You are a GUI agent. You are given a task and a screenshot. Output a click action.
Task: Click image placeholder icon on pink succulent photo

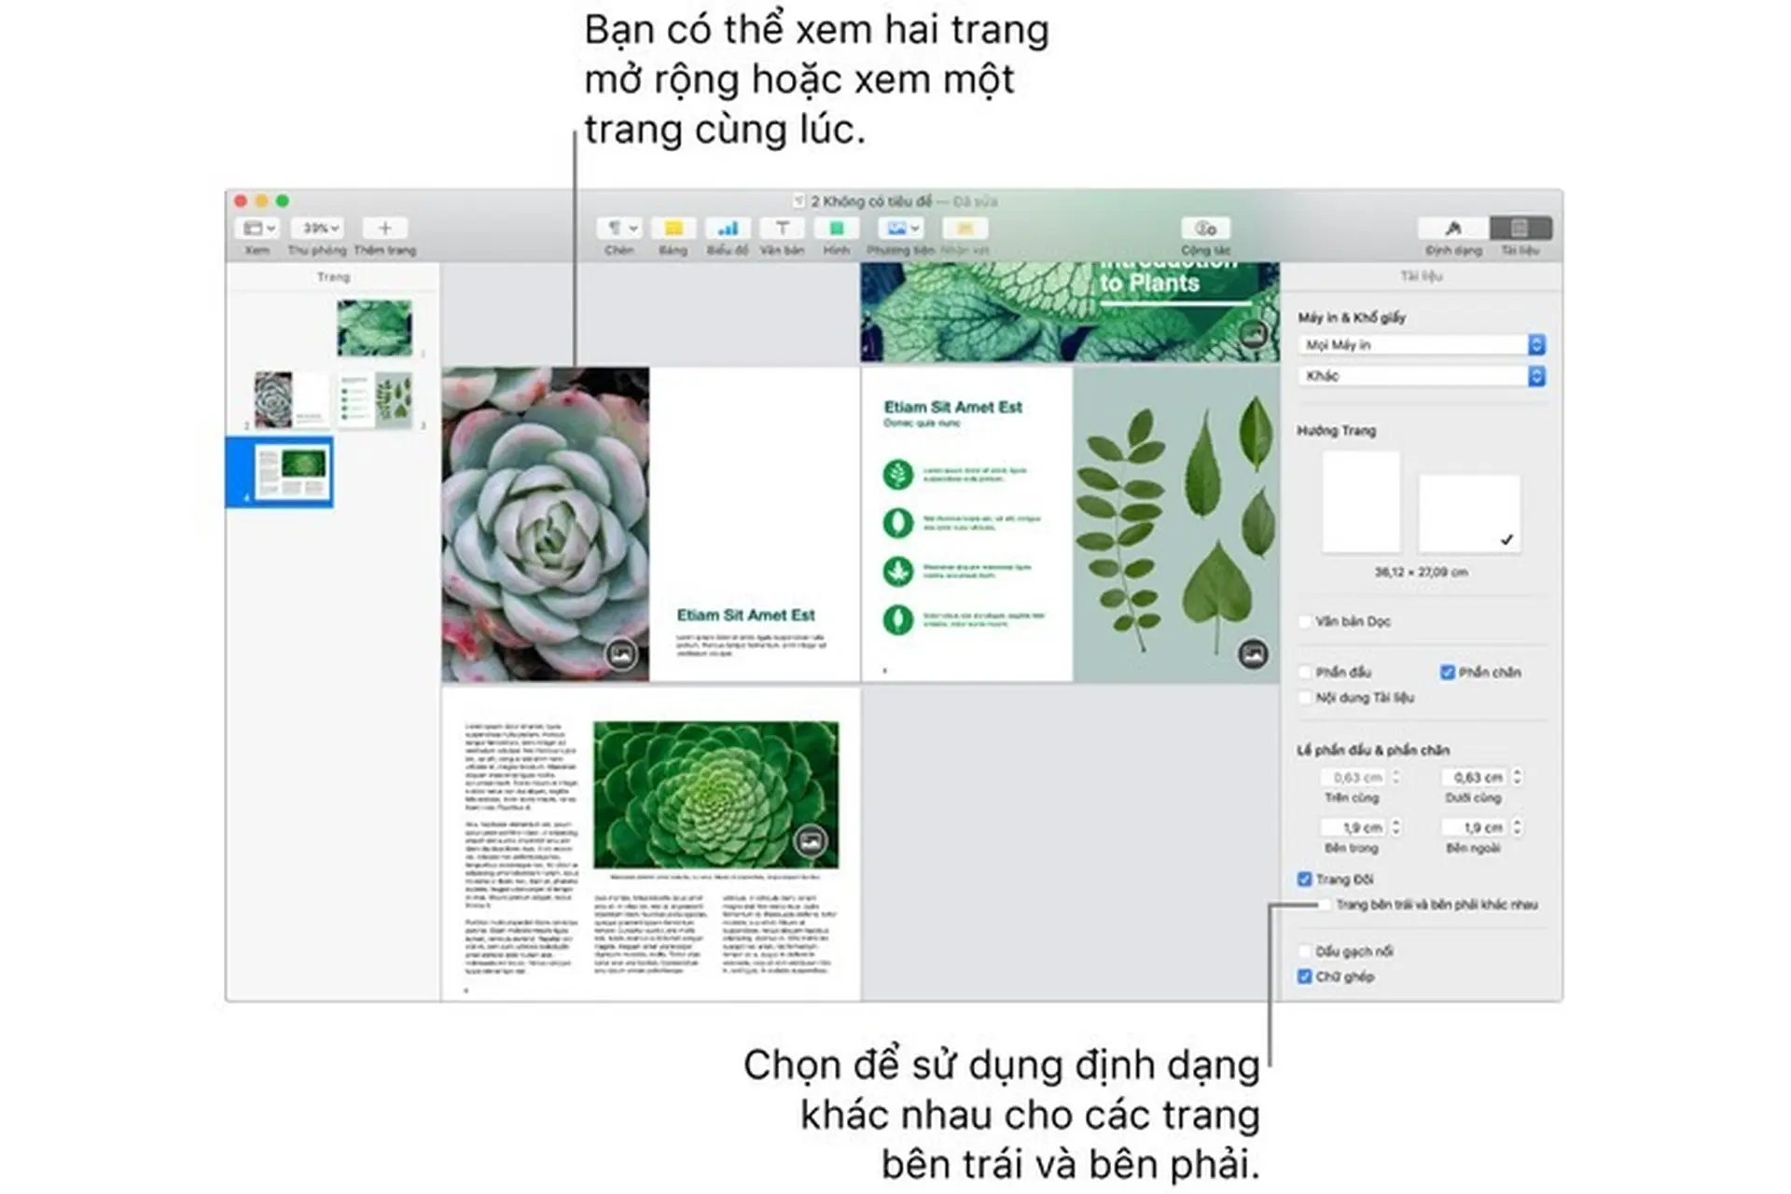621,654
